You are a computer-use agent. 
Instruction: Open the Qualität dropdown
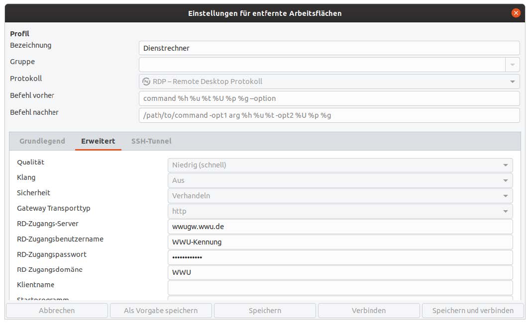click(505, 165)
